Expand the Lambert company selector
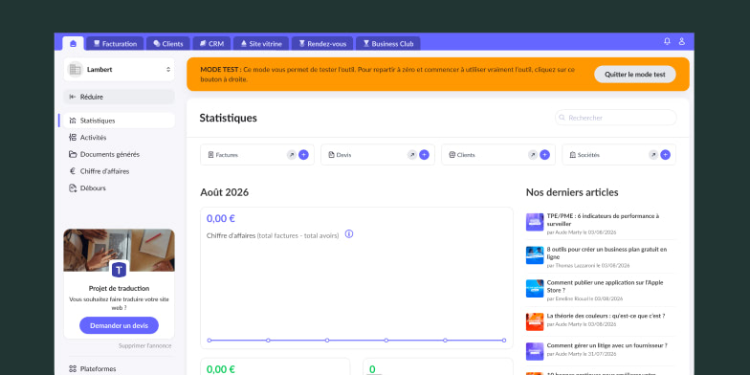Image resolution: width=750 pixels, height=375 pixels. point(119,69)
